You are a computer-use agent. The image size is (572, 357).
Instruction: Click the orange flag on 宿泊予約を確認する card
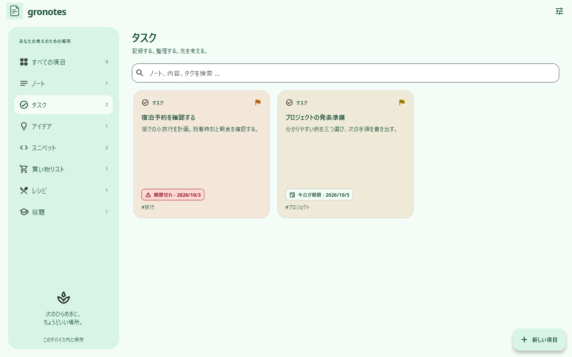(258, 102)
